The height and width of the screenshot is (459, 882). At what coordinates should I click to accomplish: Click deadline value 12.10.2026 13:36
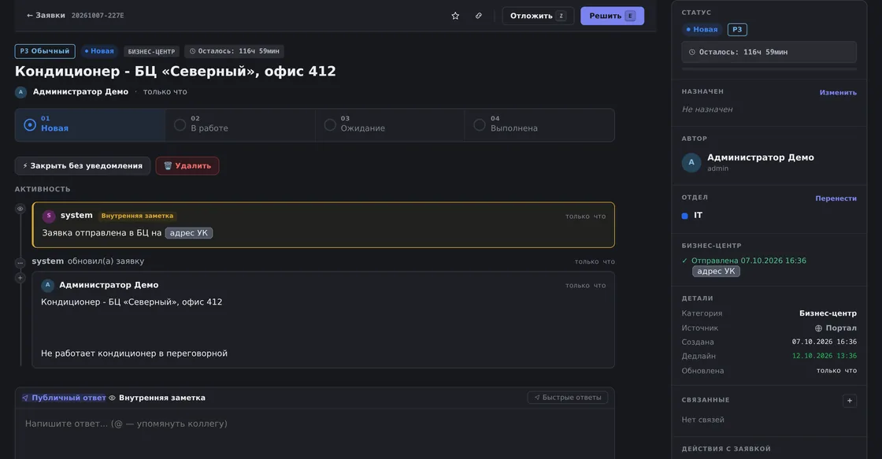click(824, 356)
